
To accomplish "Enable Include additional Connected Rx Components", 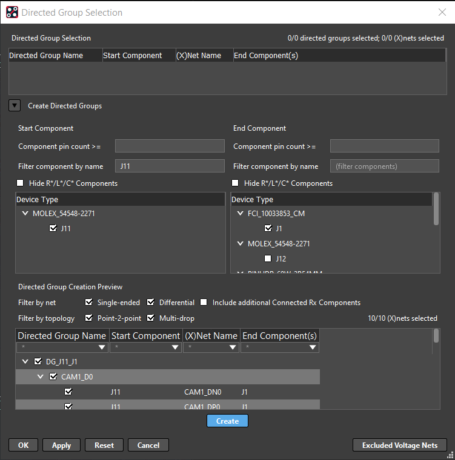I will click(204, 302).
